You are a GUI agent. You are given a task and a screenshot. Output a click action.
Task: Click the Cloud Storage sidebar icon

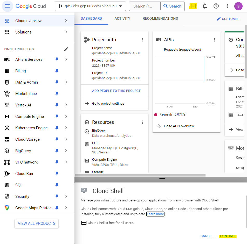pyautogui.click(x=7, y=139)
